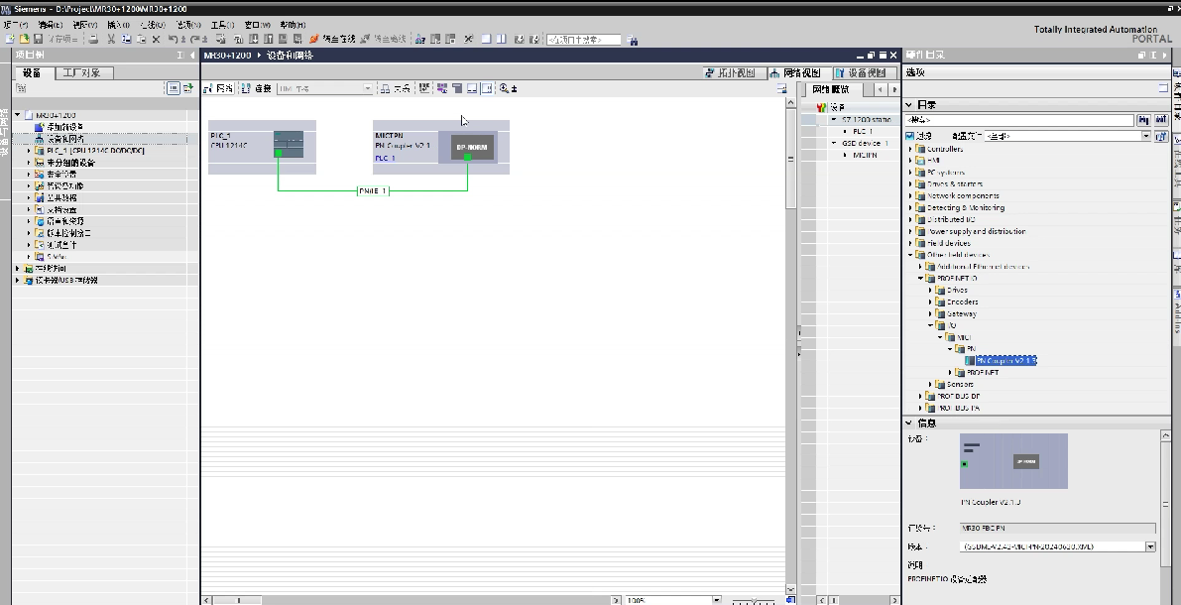This screenshot has width=1181, height=605.
Task: Click the PLC_1 link on the MIGPN device
Action: pyautogui.click(x=385, y=159)
